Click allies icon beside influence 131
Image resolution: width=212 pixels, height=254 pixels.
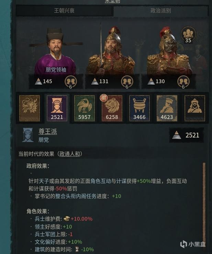pyautogui.click(x=127, y=82)
